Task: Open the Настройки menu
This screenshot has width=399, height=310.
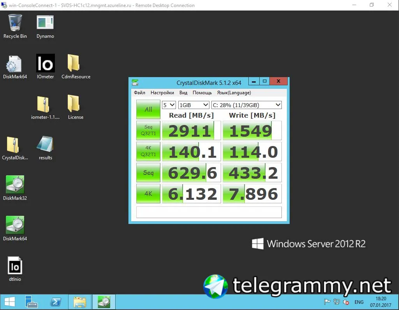Action: tap(162, 93)
